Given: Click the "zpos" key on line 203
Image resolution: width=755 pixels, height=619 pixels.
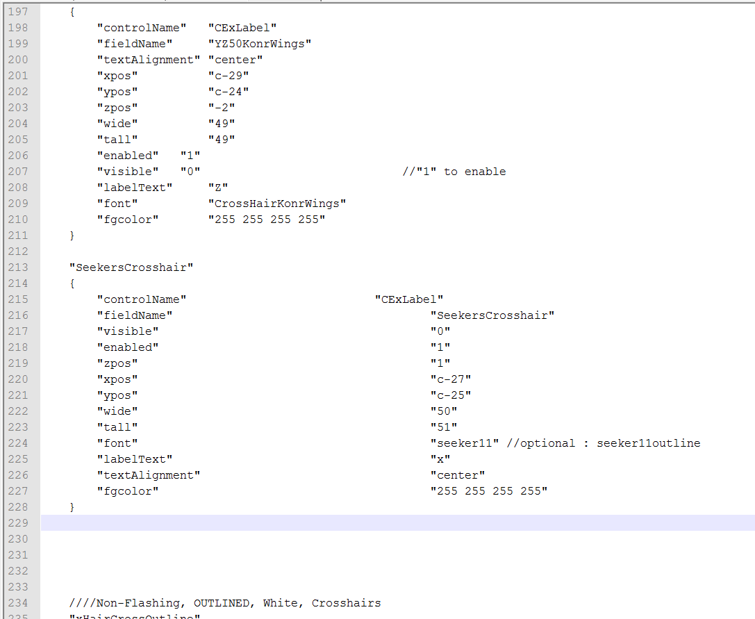Looking at the screenshot, I should pos(117,108).
